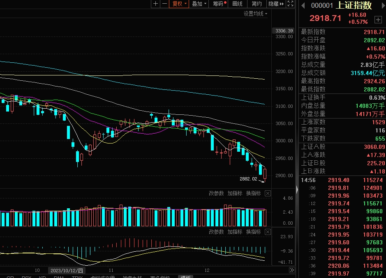Screen dimensions: 386x278
Task: Add index to watchlist with plus box
Action: pos(378,20)
